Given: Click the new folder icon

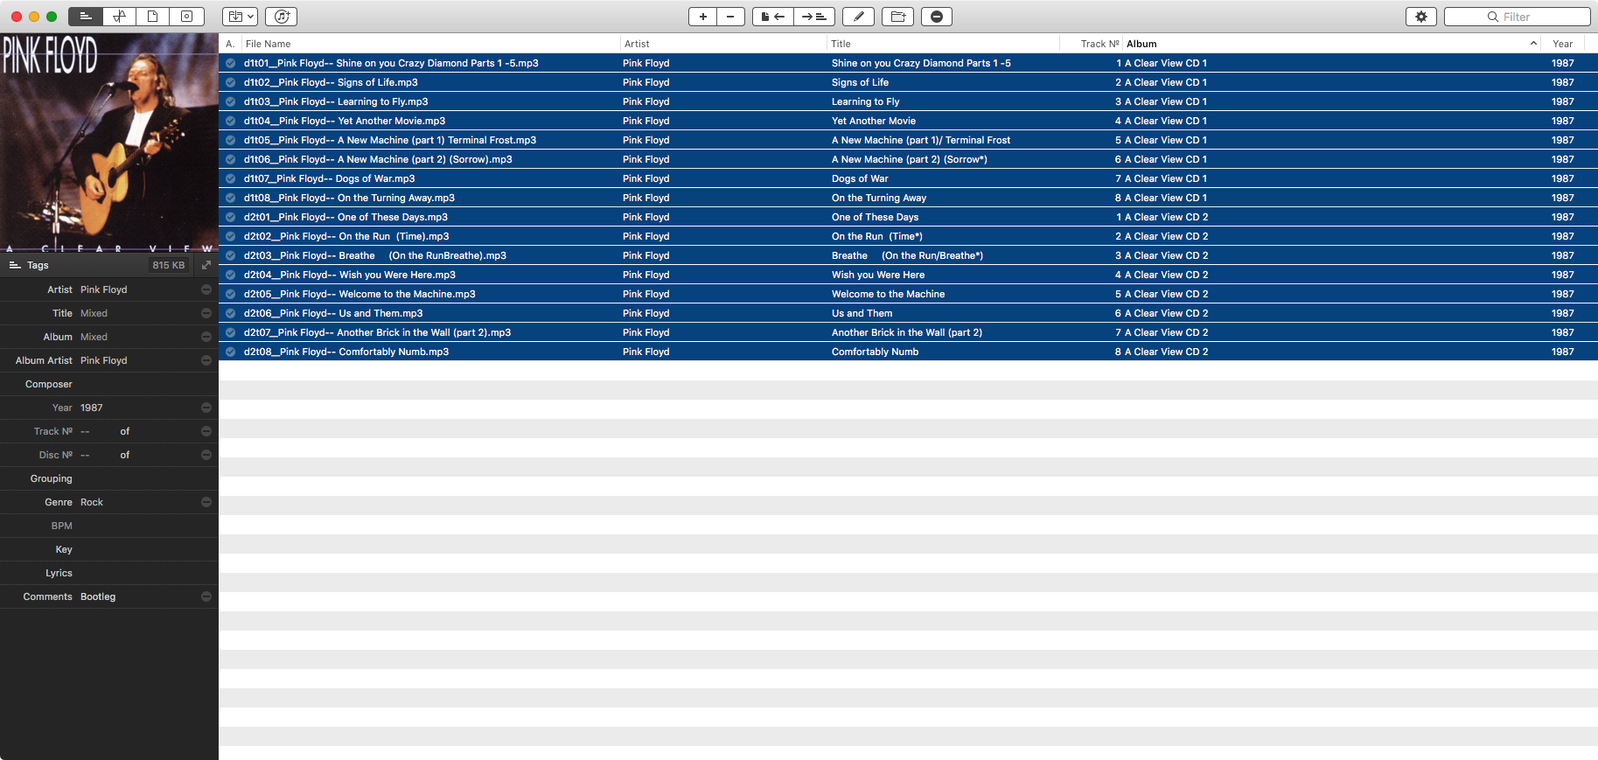Looking at the screenshot, I should click(x=897, y=17).
